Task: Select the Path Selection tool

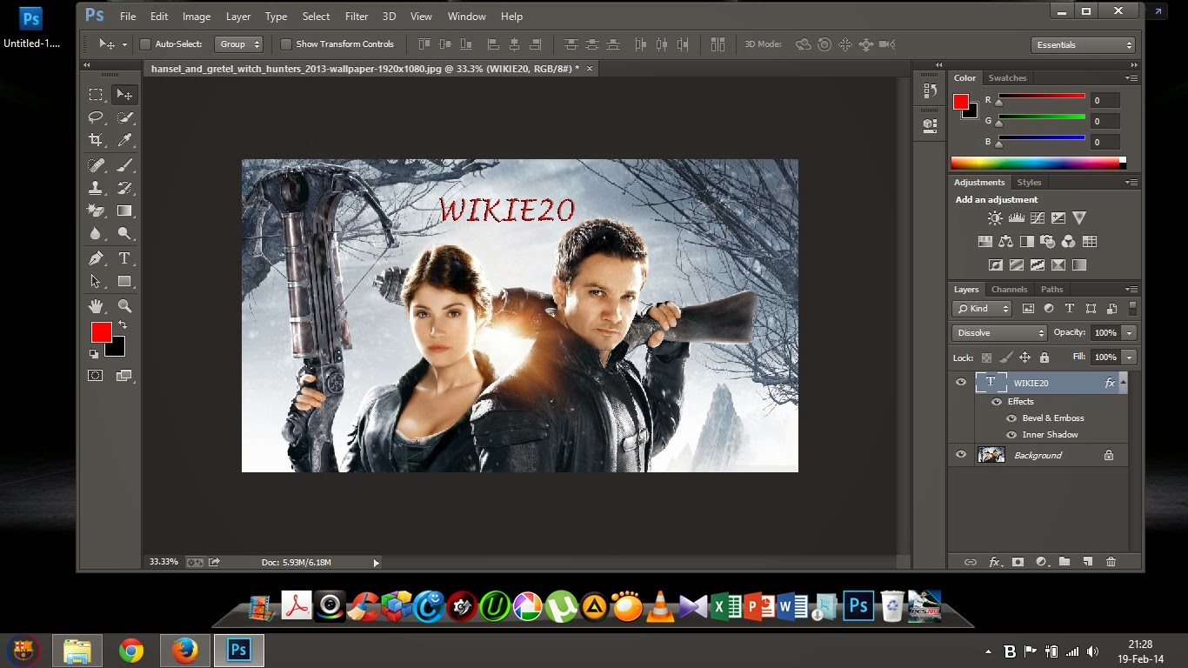Action: pos(96,281)
